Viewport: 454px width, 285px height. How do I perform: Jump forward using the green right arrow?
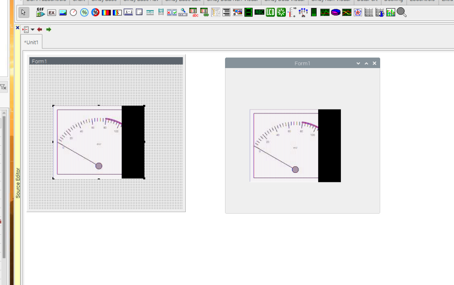[49, 30]
